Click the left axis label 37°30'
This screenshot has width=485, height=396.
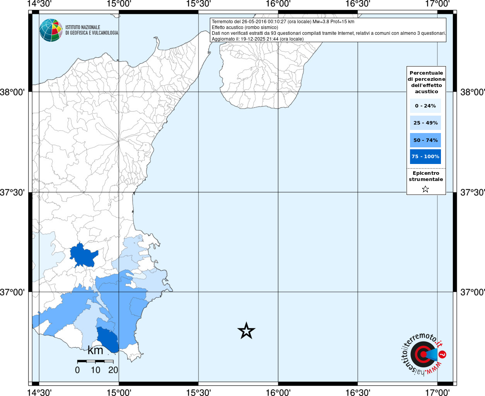tap(12, 192)
